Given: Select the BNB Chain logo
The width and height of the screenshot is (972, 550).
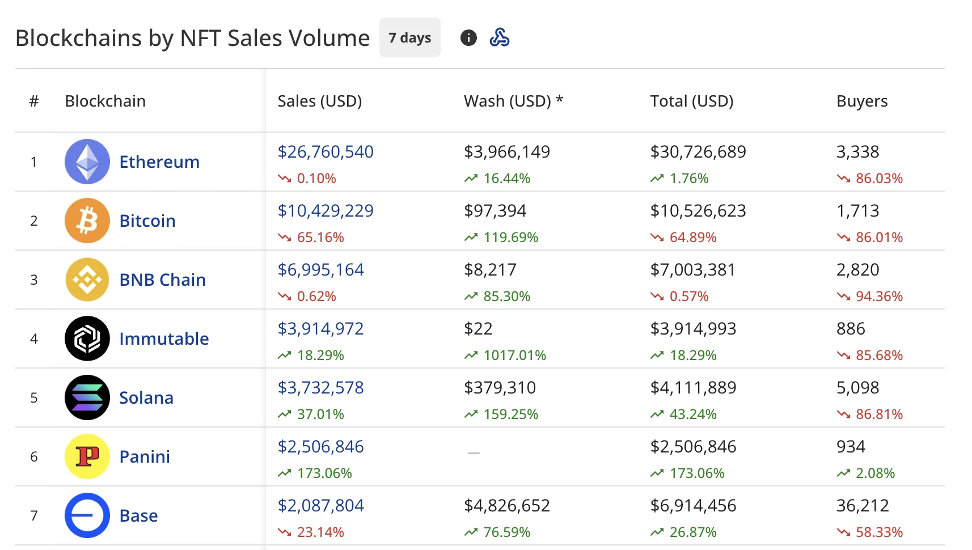Looking at the screenshot, I should (x=87, y=280).
